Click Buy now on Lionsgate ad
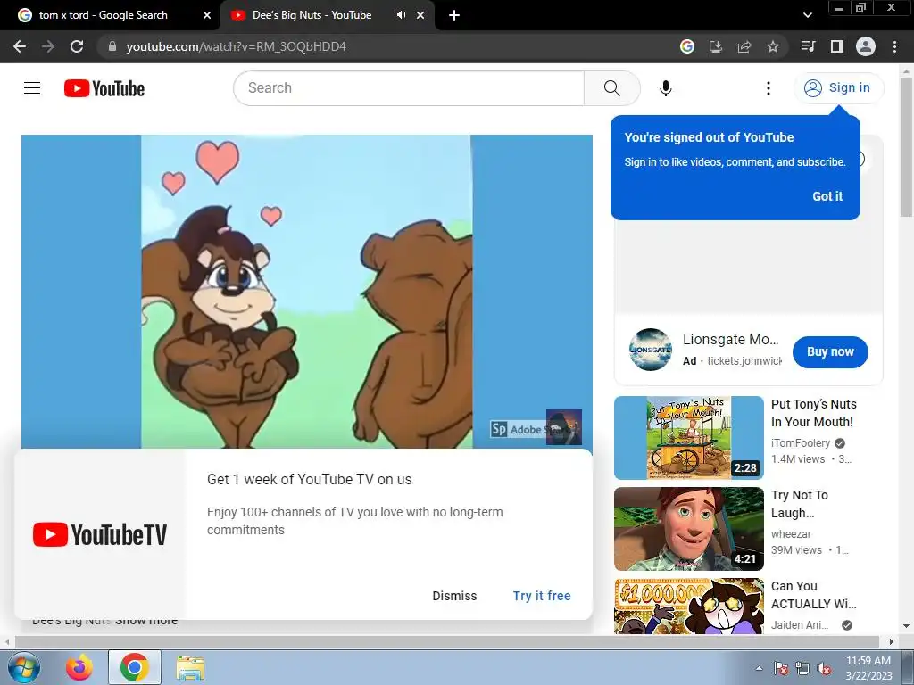This screenshot has height=685, width=914. tap(830, 351)
